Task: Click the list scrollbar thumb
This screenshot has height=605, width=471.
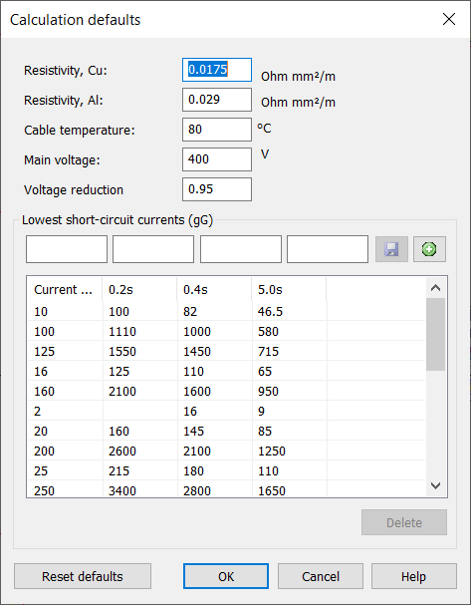Action: pyautogui.click(x=435, y=334)
